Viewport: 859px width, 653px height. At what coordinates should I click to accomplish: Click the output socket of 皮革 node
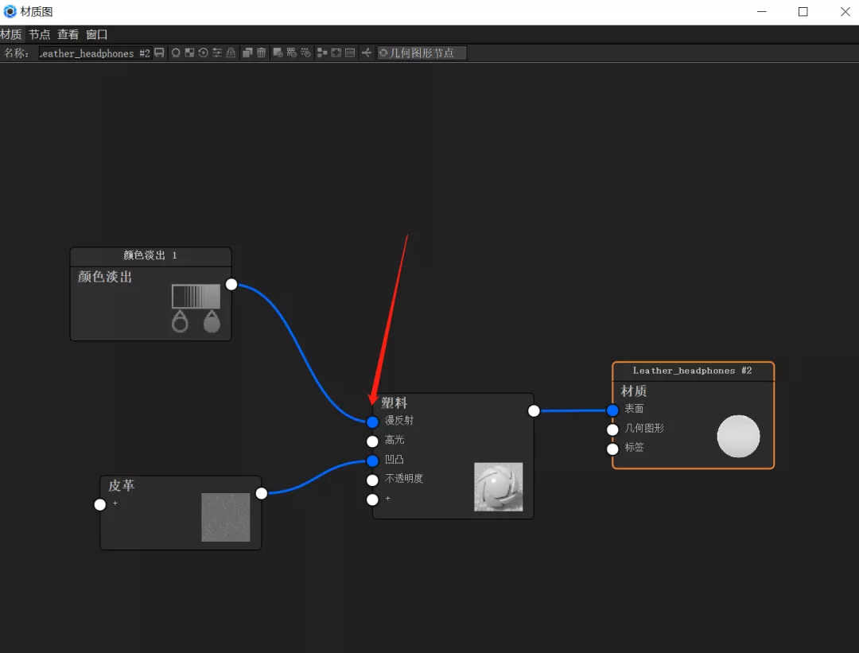(262, 493)
